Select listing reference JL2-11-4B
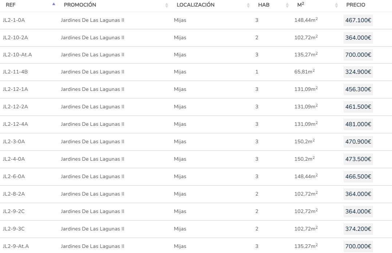This screenshot has width=392, height=253. pyautogui.click(x=15, y=72)
